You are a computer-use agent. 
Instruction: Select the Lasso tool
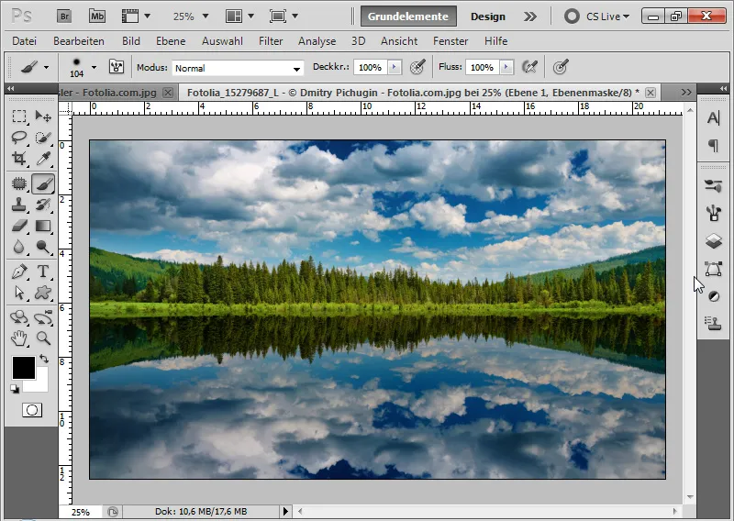(x=18, y=138)
